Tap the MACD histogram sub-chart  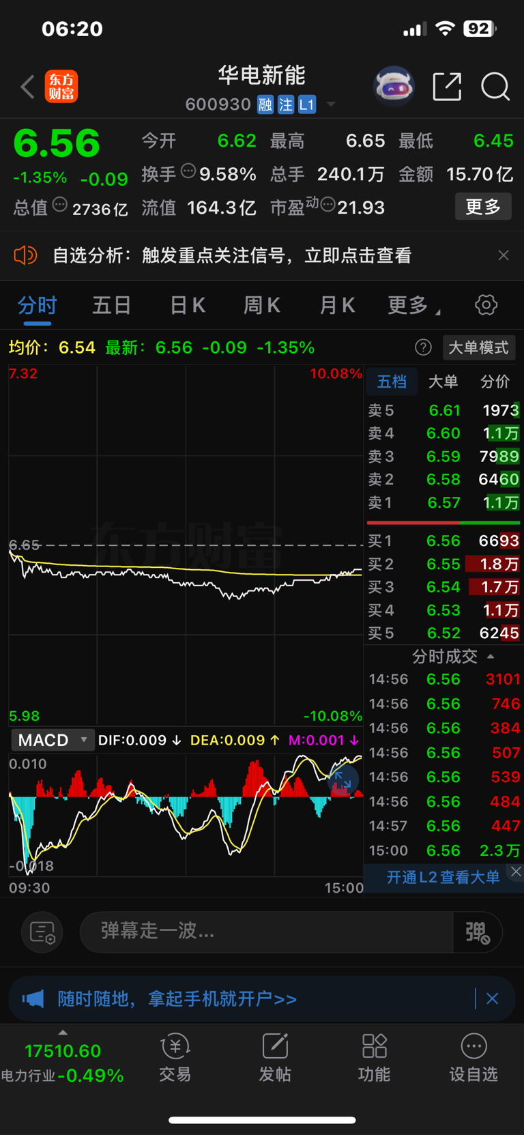click(186, 814)
